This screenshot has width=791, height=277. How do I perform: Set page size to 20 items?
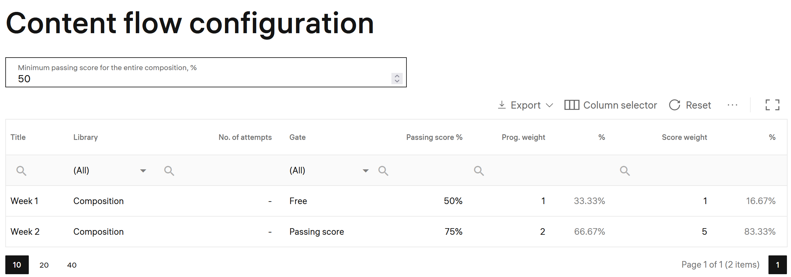tap(44, 265)
